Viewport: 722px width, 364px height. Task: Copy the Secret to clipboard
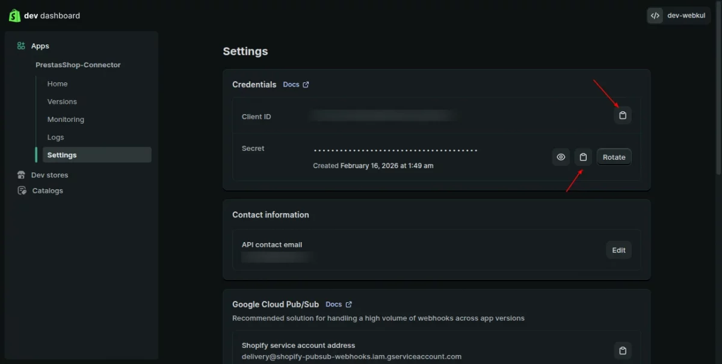583,157
